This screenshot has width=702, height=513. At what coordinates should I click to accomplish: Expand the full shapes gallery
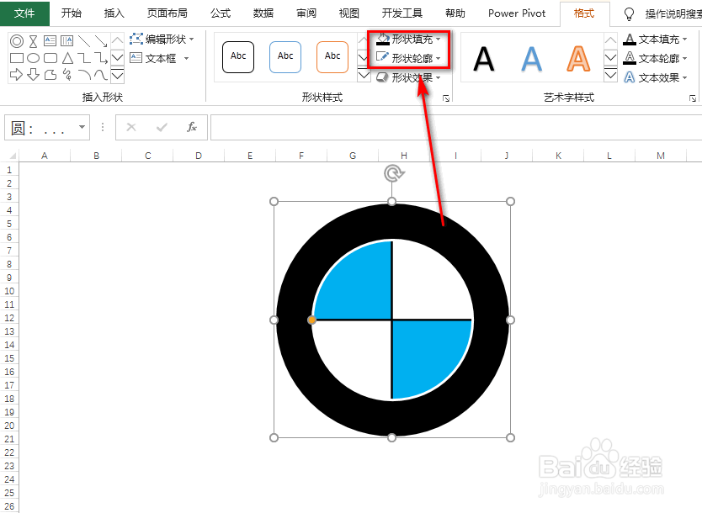coord(117,75)
